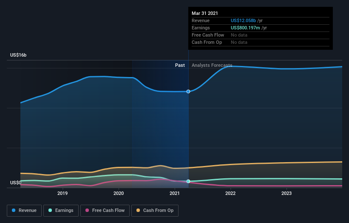Image resolution: width=349 pixels, height=223 pixels.
Task: Click the Earnings tooltip row label
Action: [x=201, y=28]
